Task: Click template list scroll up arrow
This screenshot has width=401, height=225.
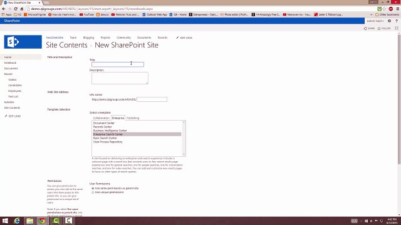Action: pos(184,122)
